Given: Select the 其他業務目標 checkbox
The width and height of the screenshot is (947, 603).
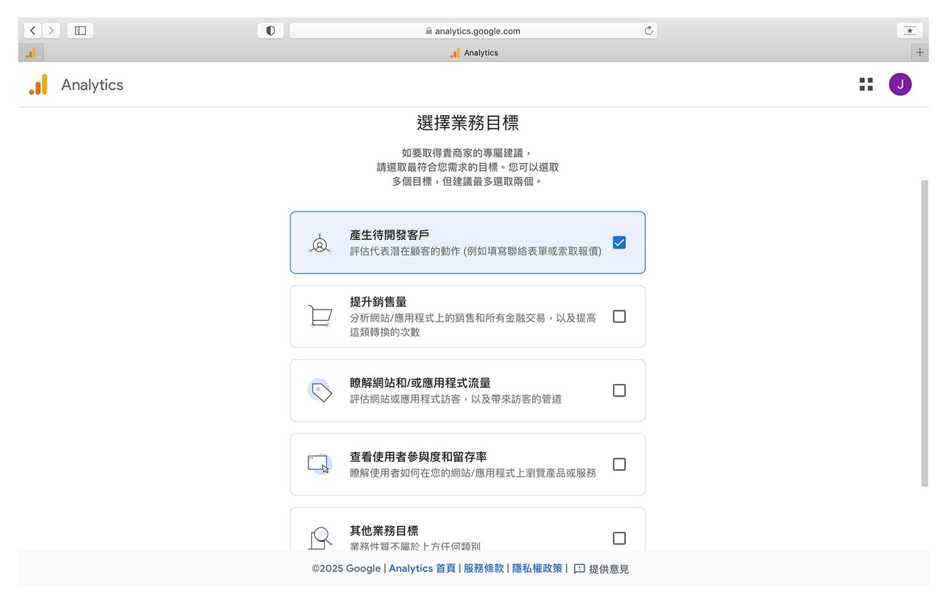Looking at the screenshot, I should pyautogui.click(x=619, y=538).
